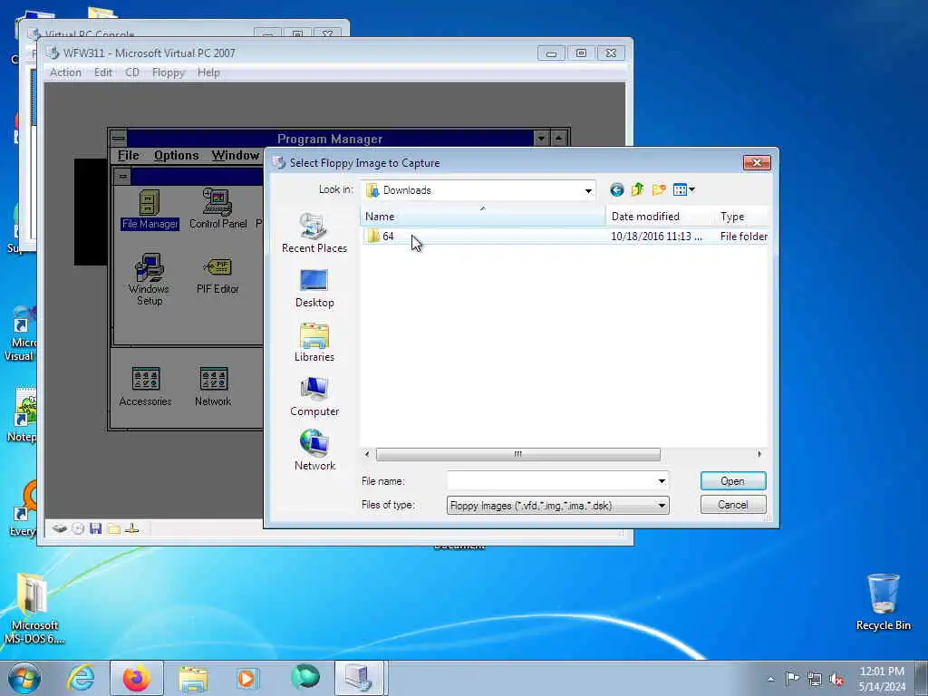This screenshot has height=696, width=928.
Task: Open Program Manager control menu box
Action: (x=119, y=139)
